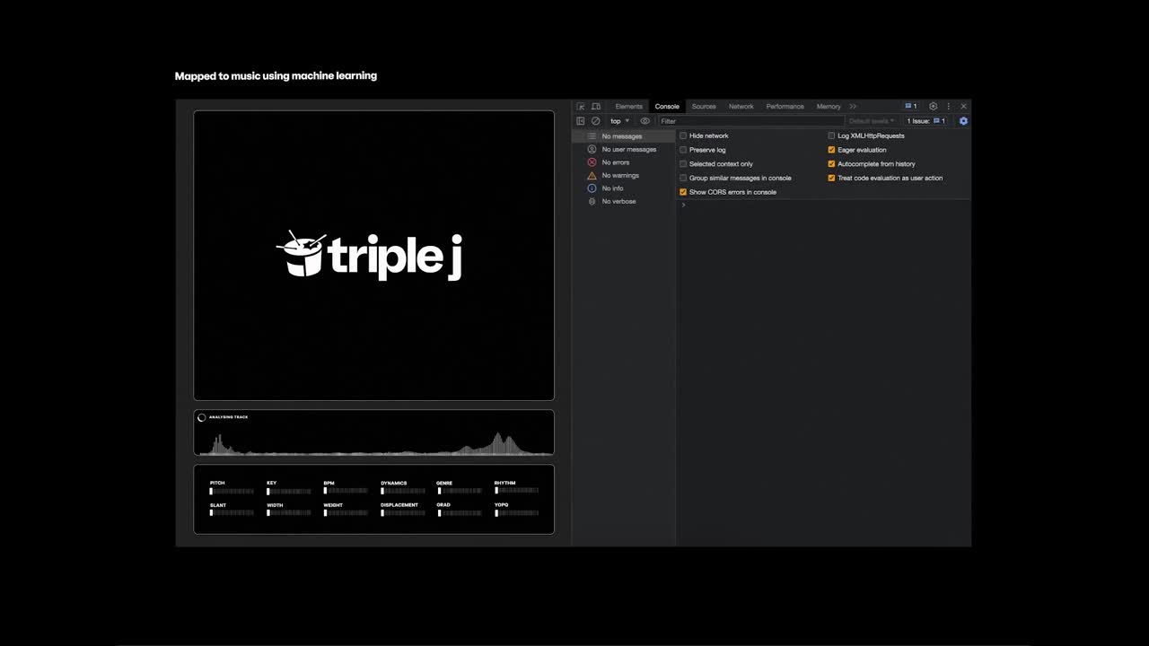Open the Memory tab

829,107
